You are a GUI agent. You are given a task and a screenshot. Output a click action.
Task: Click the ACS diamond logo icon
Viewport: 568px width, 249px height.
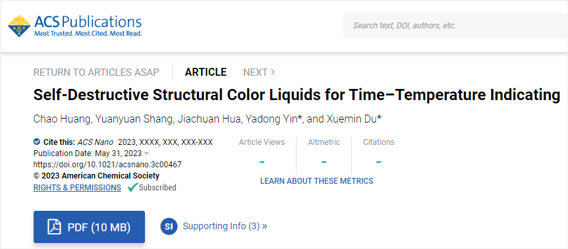(x=19, y=26)
